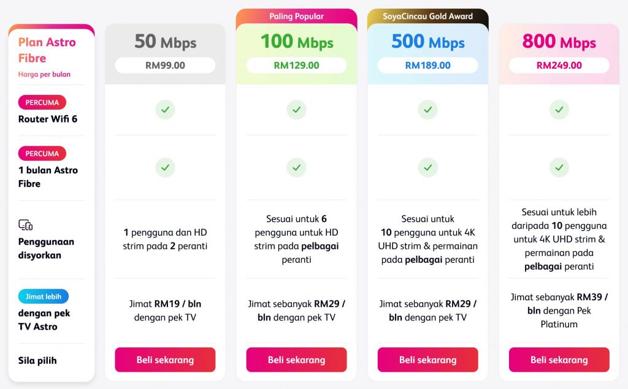Click the RM249.00 price pill
The width and height of the screenshot is (628, 389).
[559, 65]
